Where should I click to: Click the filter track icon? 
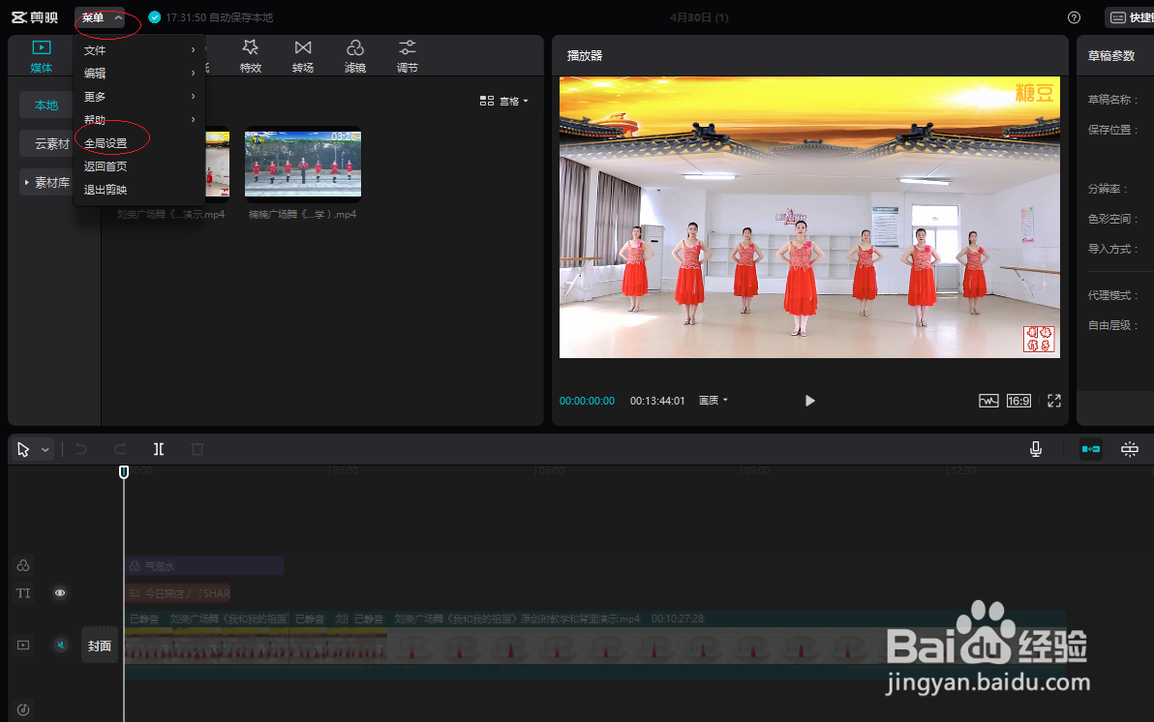(23, 565)
